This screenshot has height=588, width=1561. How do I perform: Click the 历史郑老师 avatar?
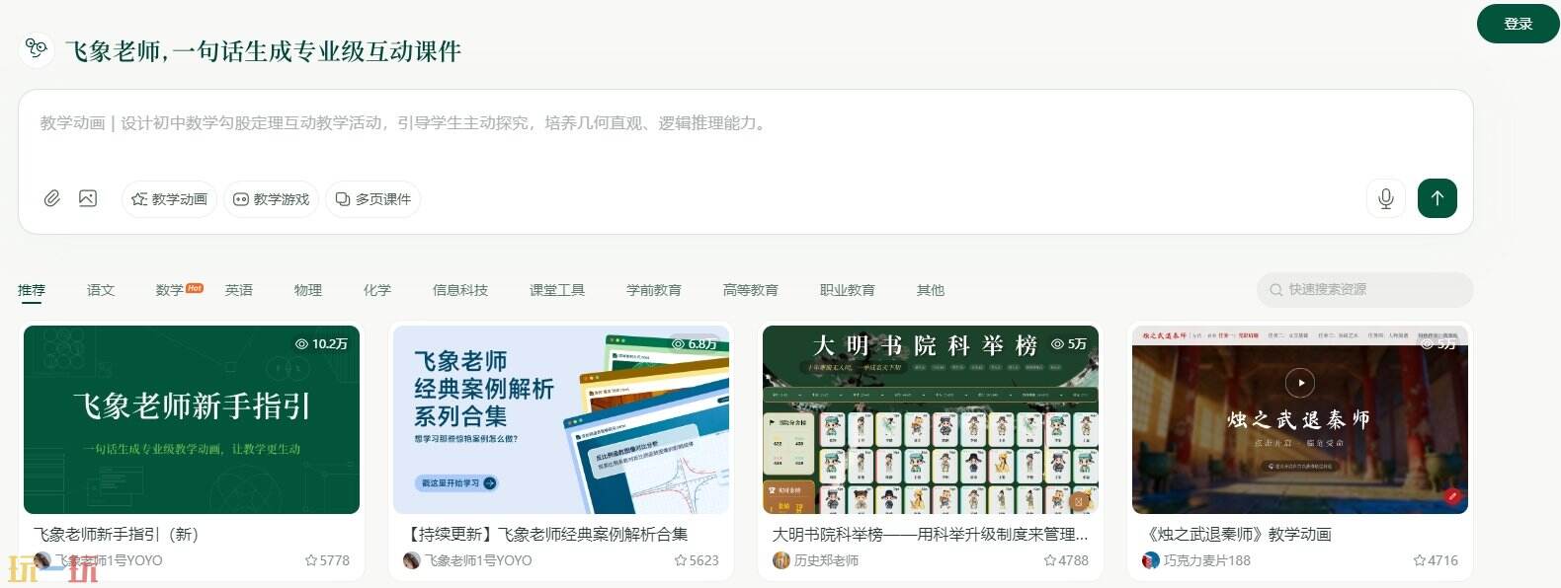[x=780, y=560]
